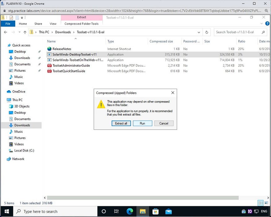This screenshot has width=271, height=217.
Task: Click Downloads in the address breadcrumb
Action: click(63, 32)
